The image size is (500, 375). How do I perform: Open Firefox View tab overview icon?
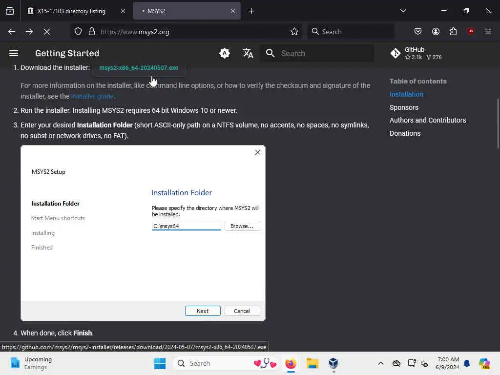point(10,11)
